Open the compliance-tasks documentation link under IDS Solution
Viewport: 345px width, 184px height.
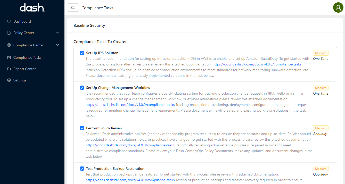click(257, 64)
